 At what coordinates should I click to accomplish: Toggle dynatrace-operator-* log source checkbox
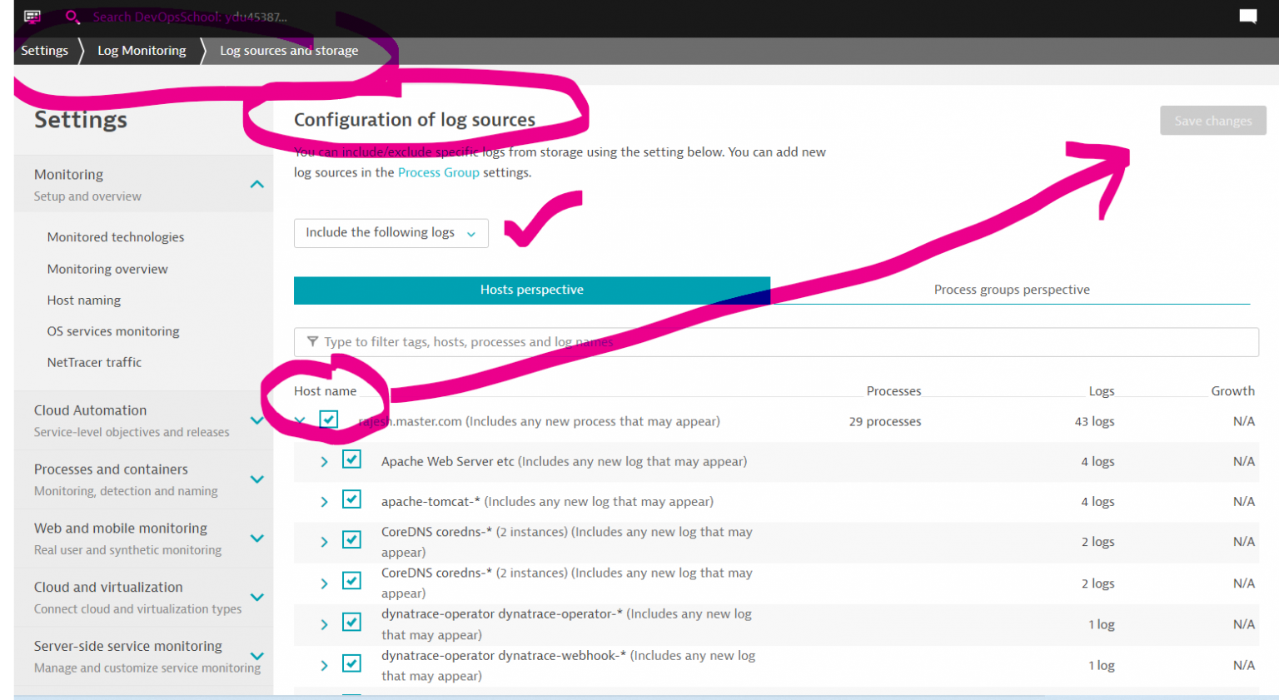coord(352,623)
